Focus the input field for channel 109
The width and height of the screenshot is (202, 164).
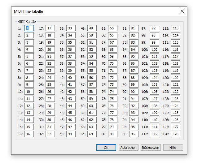pyautogui.click(x=155, y=113)
